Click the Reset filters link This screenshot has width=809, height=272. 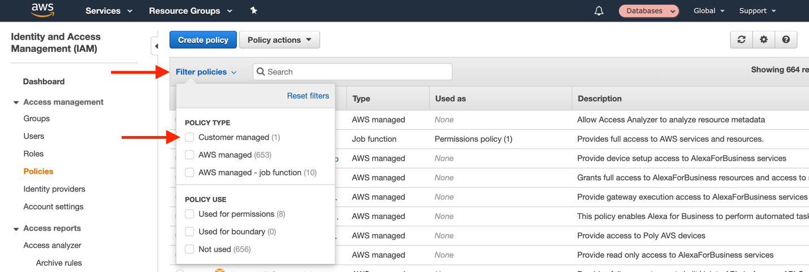308,95
